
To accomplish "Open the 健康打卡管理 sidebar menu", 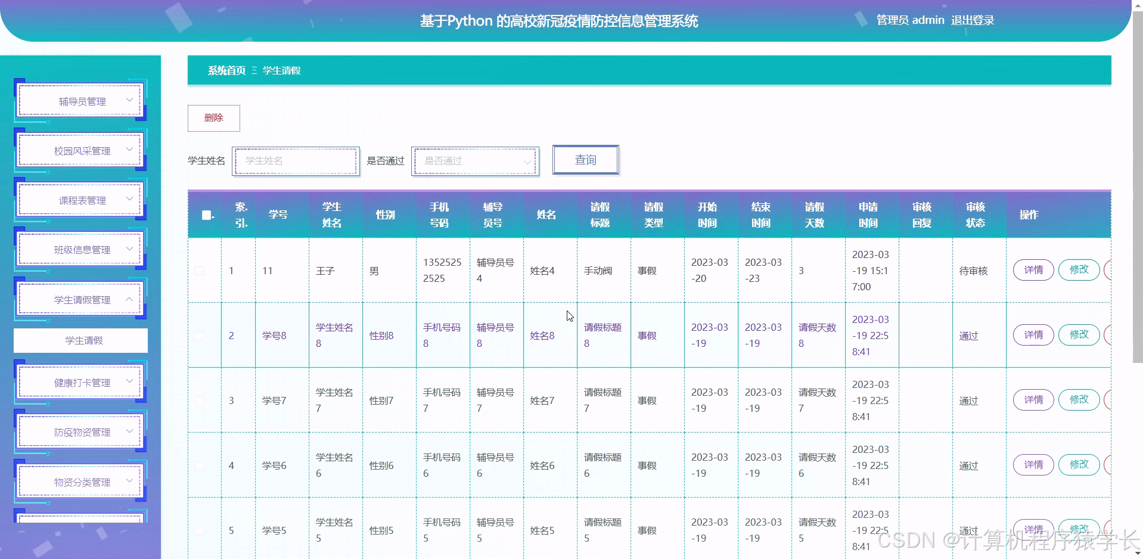I will point(80,382).
